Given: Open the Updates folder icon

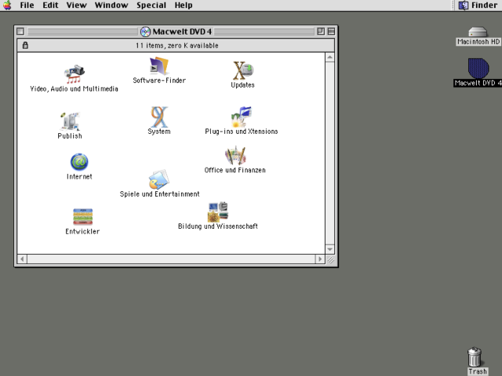Looking at the screenshot, I should click(243, 70).
